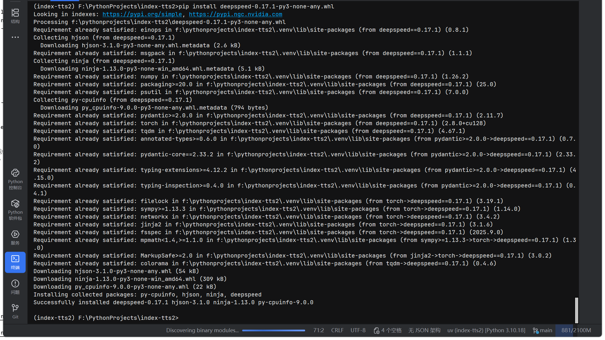Open the uv (index-tts2) Python interpreter selector
Image resolution: width=605 pixels, height=340 pixels.
click(x=486, y=330)
